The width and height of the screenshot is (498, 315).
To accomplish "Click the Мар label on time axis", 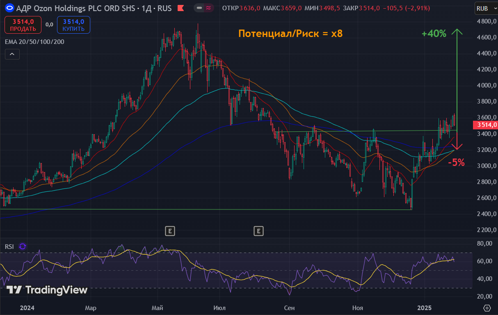I will tap(90, 308).
